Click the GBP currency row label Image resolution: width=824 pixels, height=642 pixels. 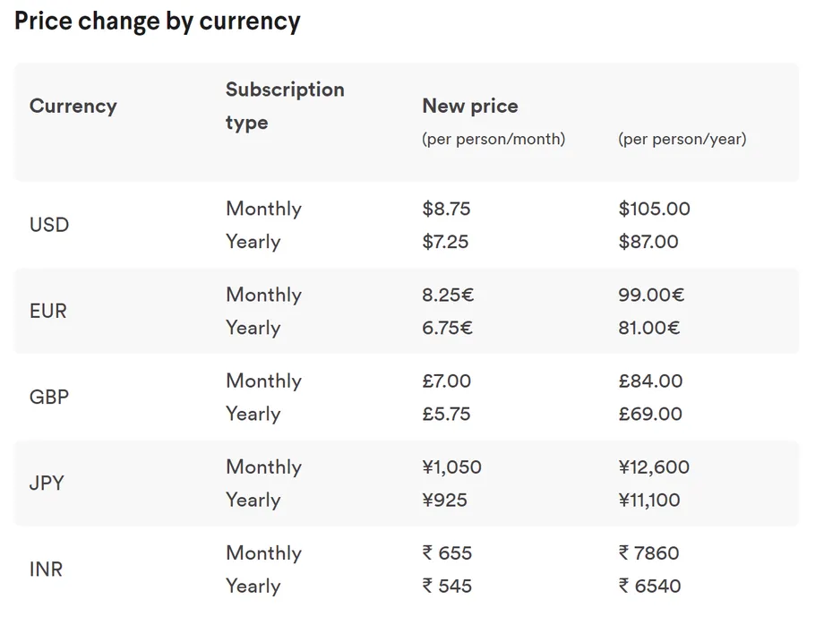[49, 397]
